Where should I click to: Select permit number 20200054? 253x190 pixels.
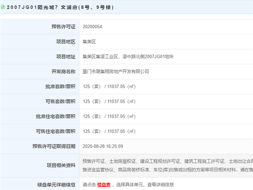(x=92, y=27)
